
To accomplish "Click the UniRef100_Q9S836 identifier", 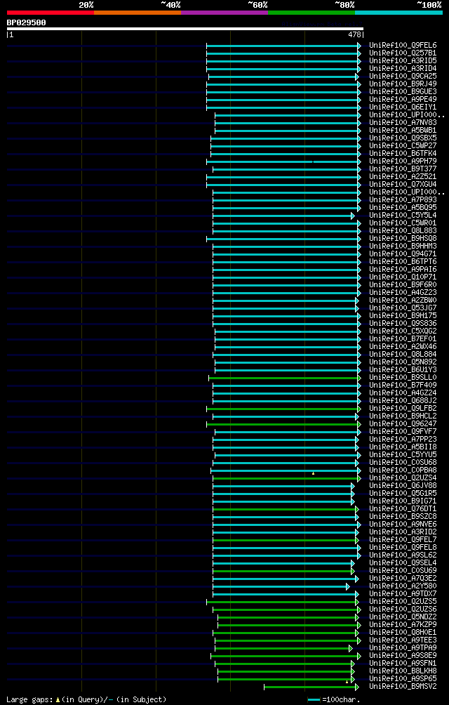I will [x=403, y=323].
